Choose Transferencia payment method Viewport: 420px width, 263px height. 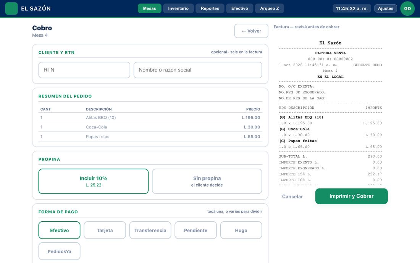[x=150, y=230]
